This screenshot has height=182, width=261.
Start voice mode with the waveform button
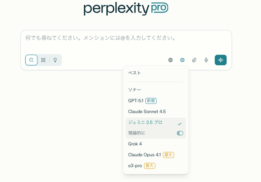coord(221,60)
